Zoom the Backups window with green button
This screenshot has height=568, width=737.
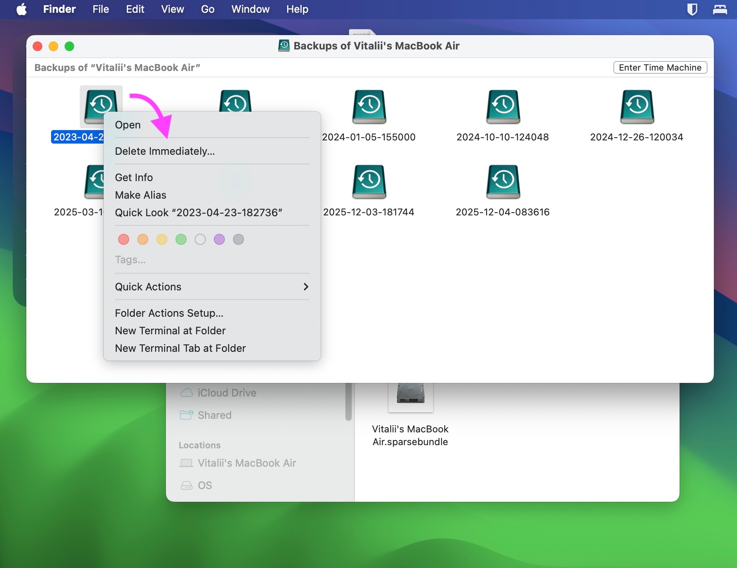(x=69, y=46)
